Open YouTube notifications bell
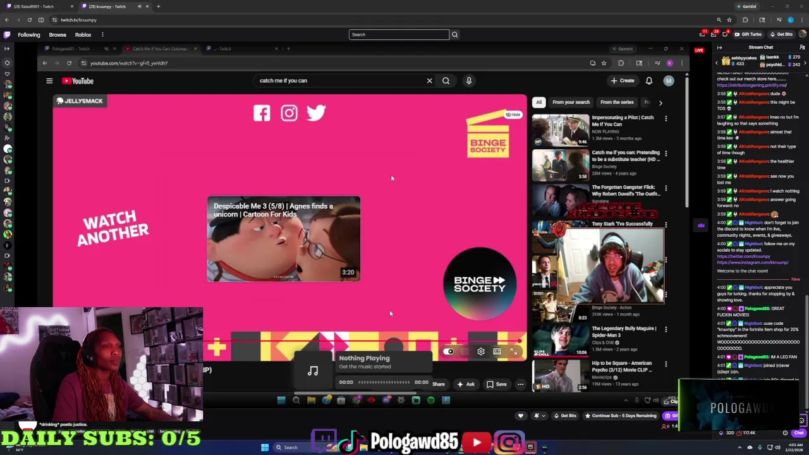The image size is (809, 455). click(649, 81)
